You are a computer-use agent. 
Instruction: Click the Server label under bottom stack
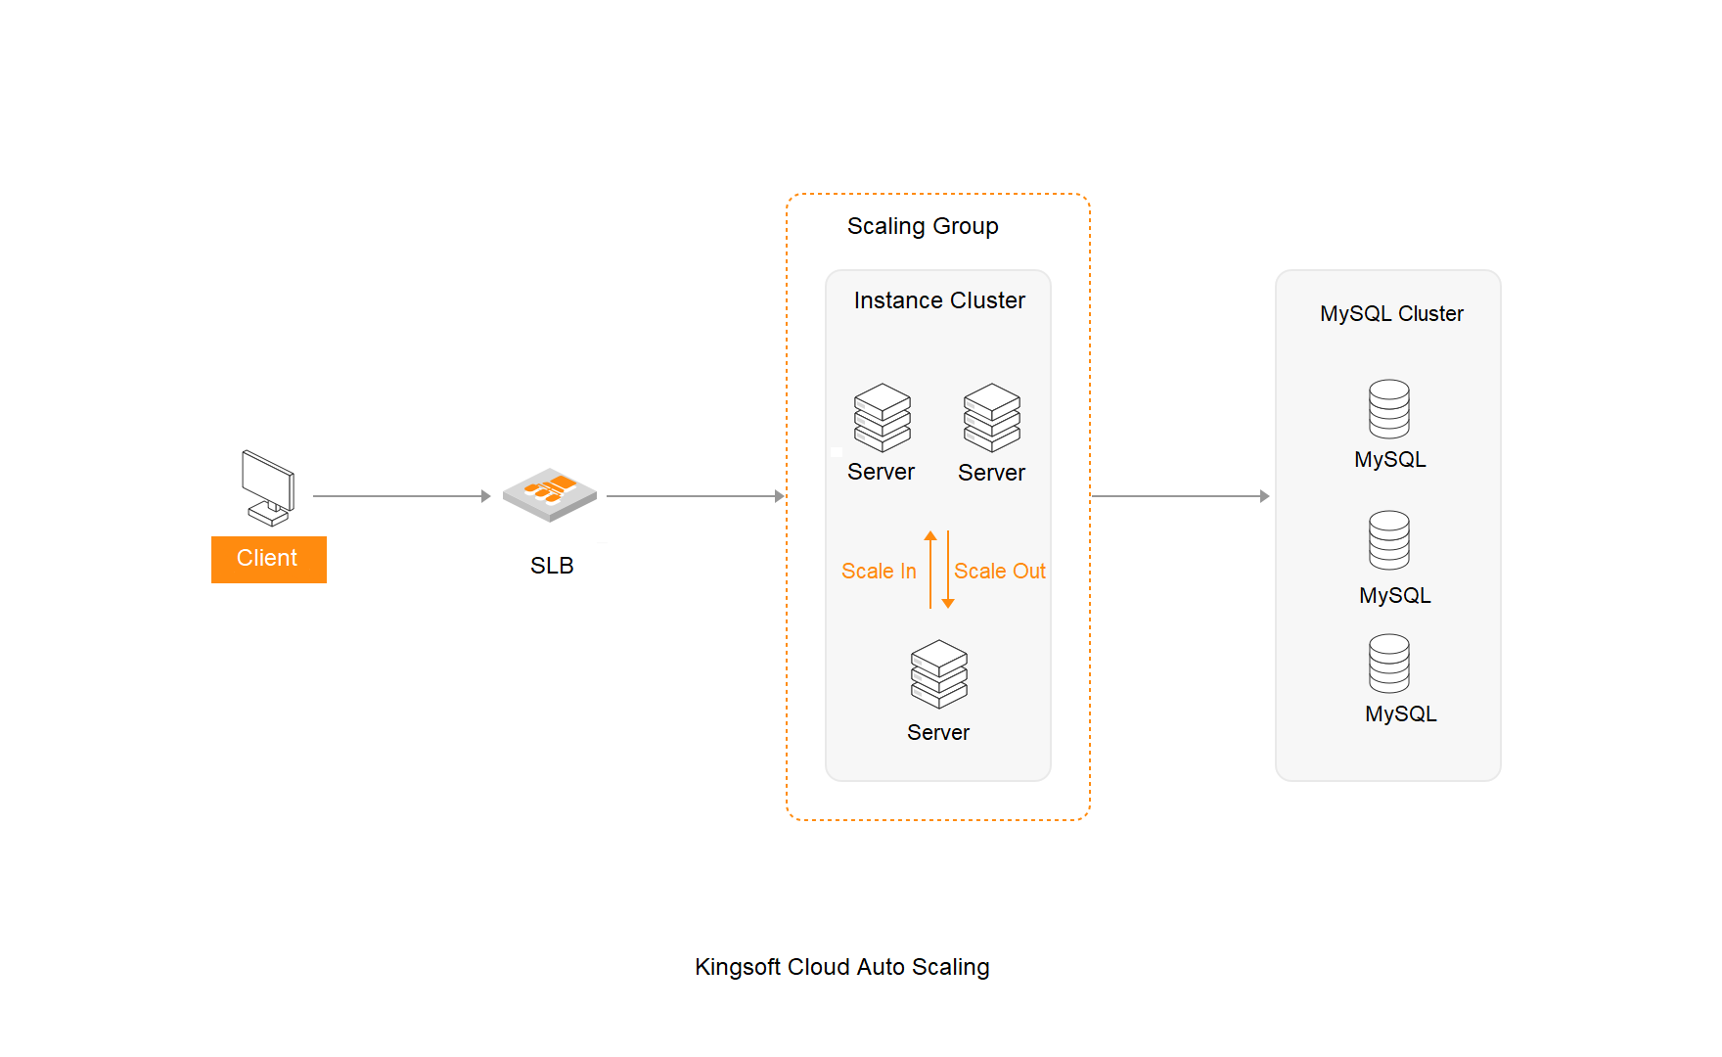pyautogui.click(x=938, y=733)
